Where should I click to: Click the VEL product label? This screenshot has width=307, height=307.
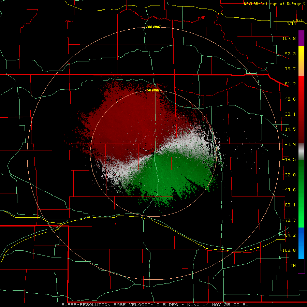coord(299,20)
